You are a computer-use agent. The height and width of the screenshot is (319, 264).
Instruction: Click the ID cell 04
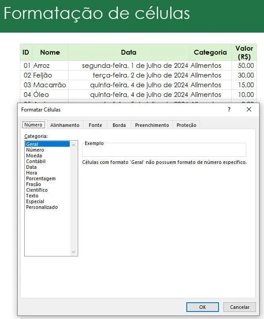(x=26, y=95)
